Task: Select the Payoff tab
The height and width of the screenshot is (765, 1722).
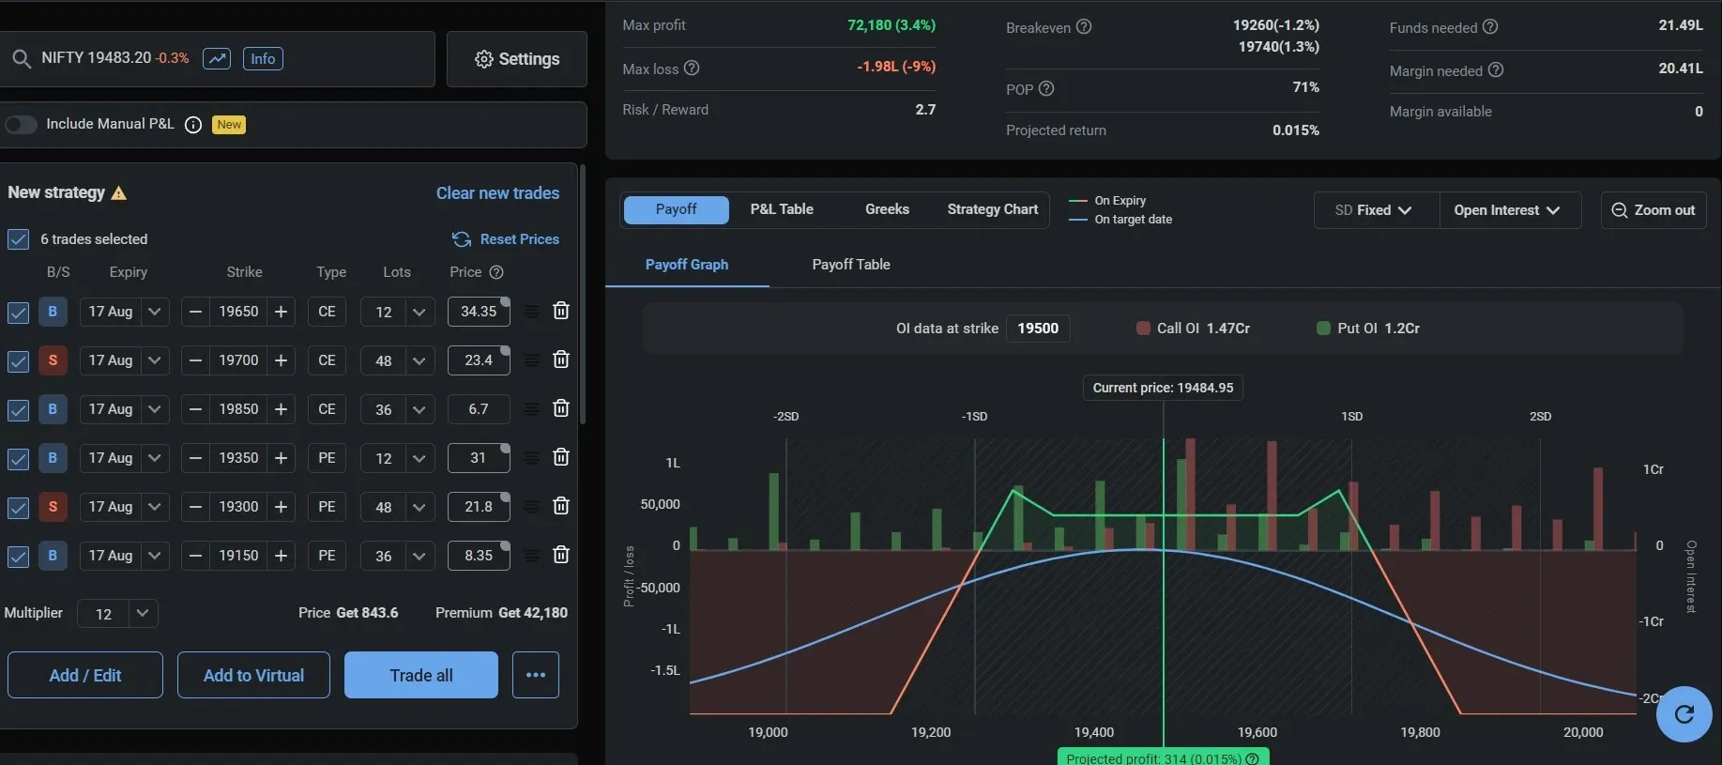Action: [676, 209]
